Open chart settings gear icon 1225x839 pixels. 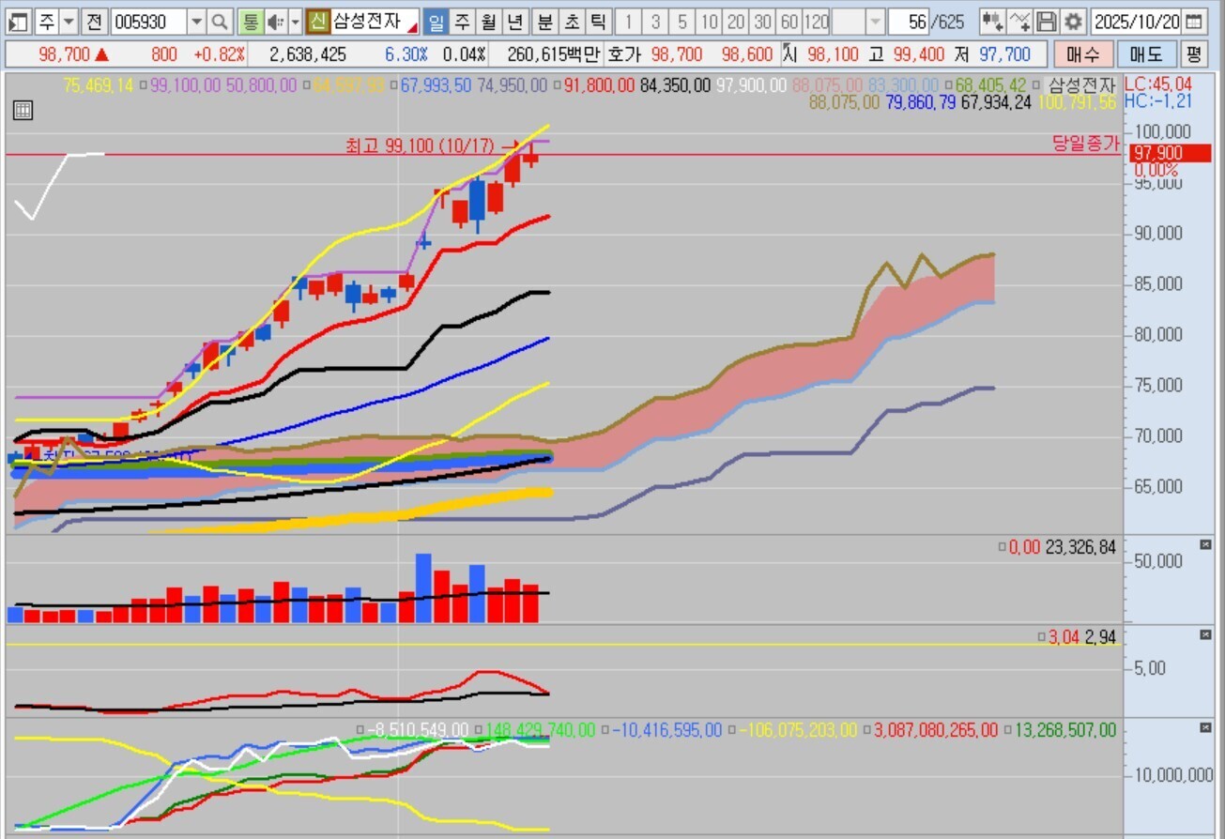1073,22
